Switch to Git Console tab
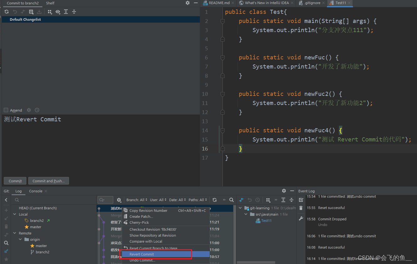 click(36, 191)
